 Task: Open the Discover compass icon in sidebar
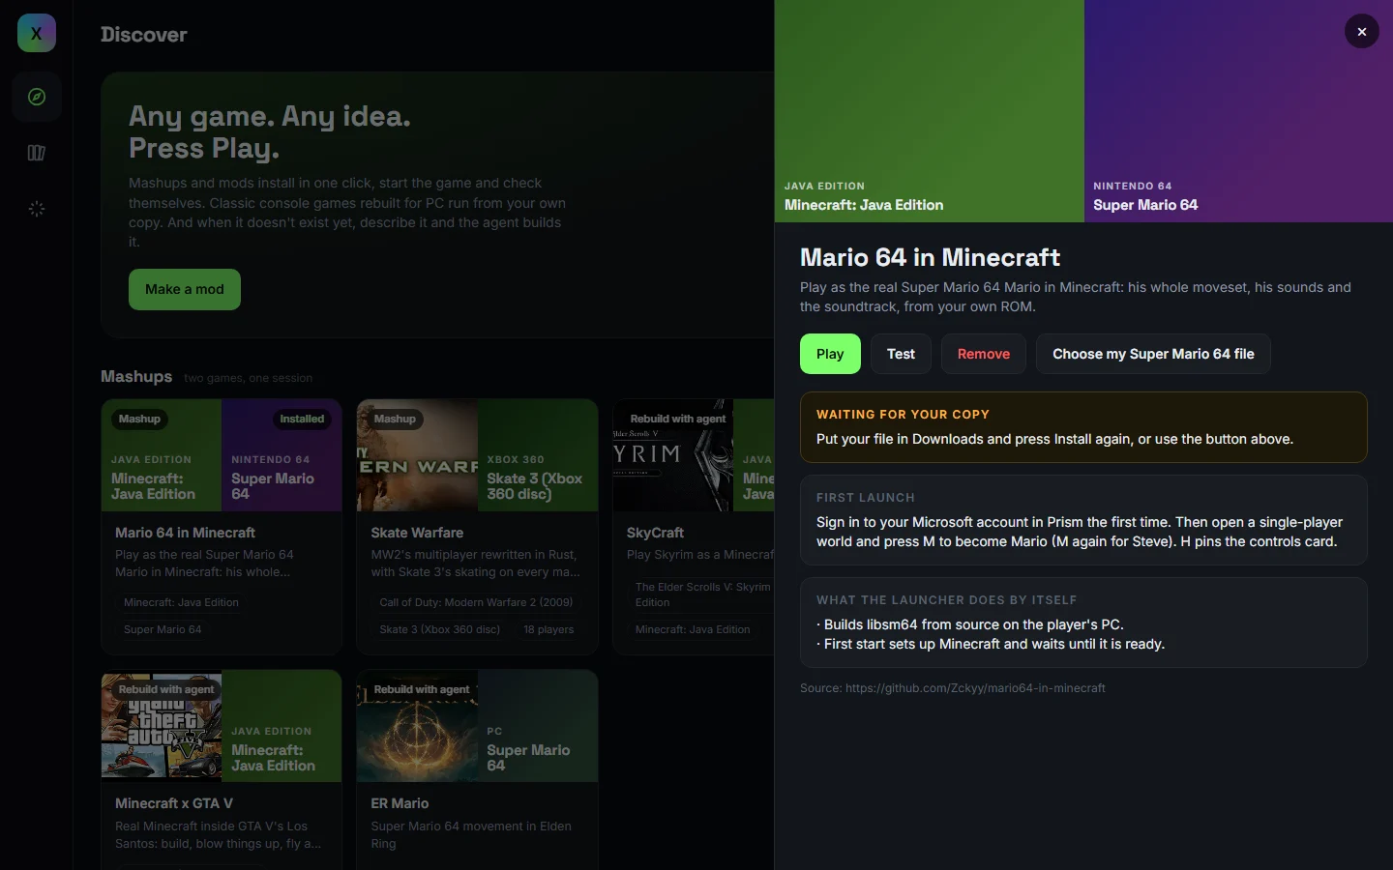pos(37,97)
